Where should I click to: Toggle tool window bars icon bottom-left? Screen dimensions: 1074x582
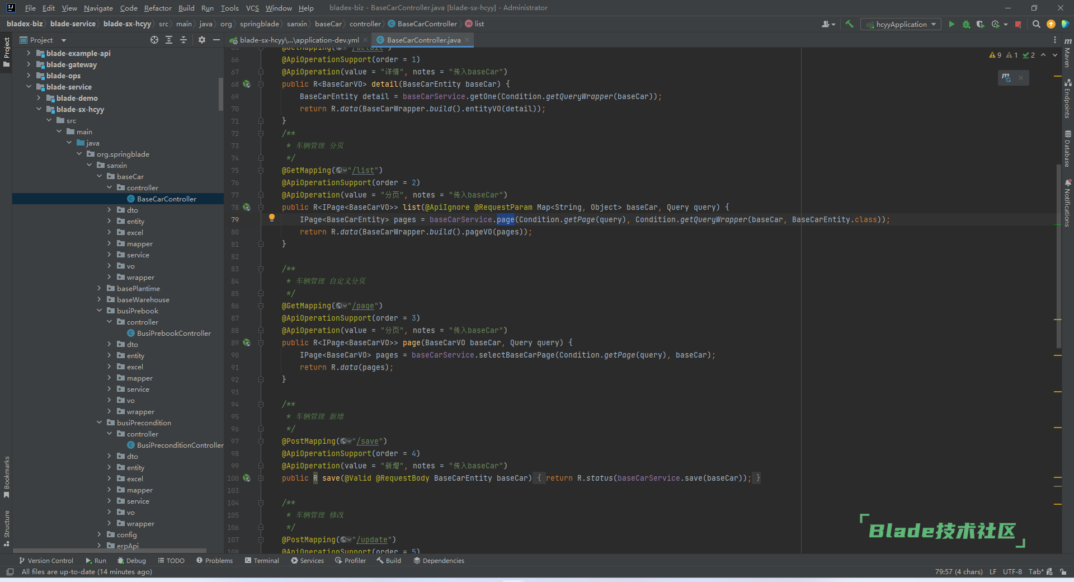tap(10, 571)
